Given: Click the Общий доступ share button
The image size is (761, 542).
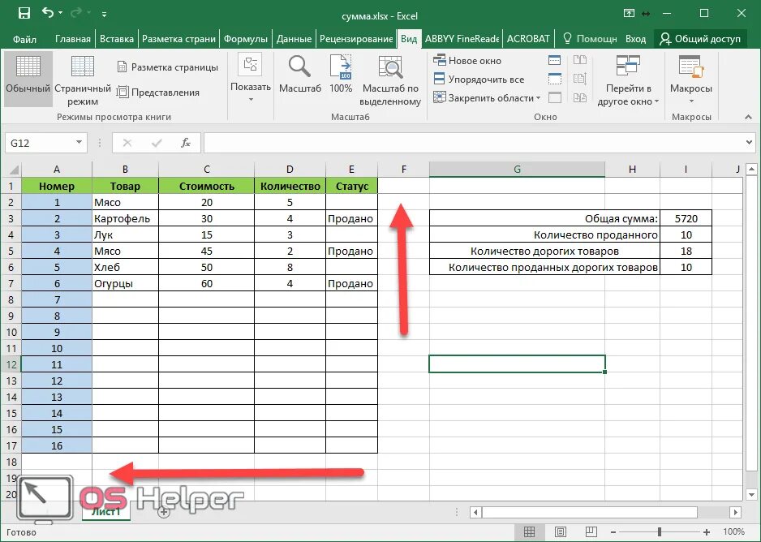Looking at the screenshot, I should pyautogui.click(x=700, y=39).
